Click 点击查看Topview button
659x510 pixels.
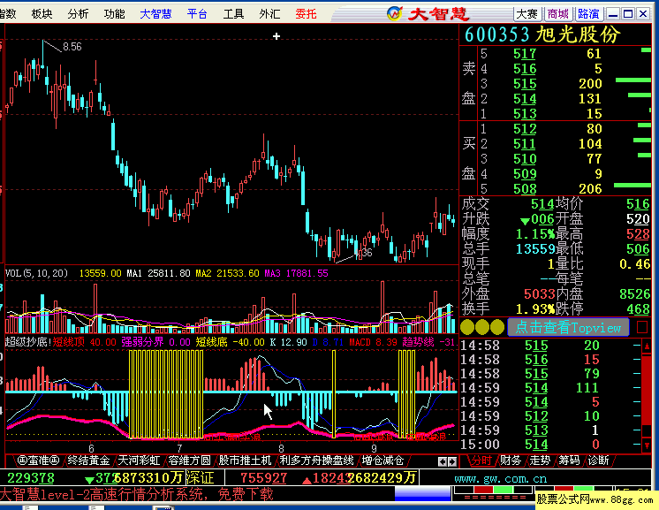pyautogui.click(x=568, y=327)
